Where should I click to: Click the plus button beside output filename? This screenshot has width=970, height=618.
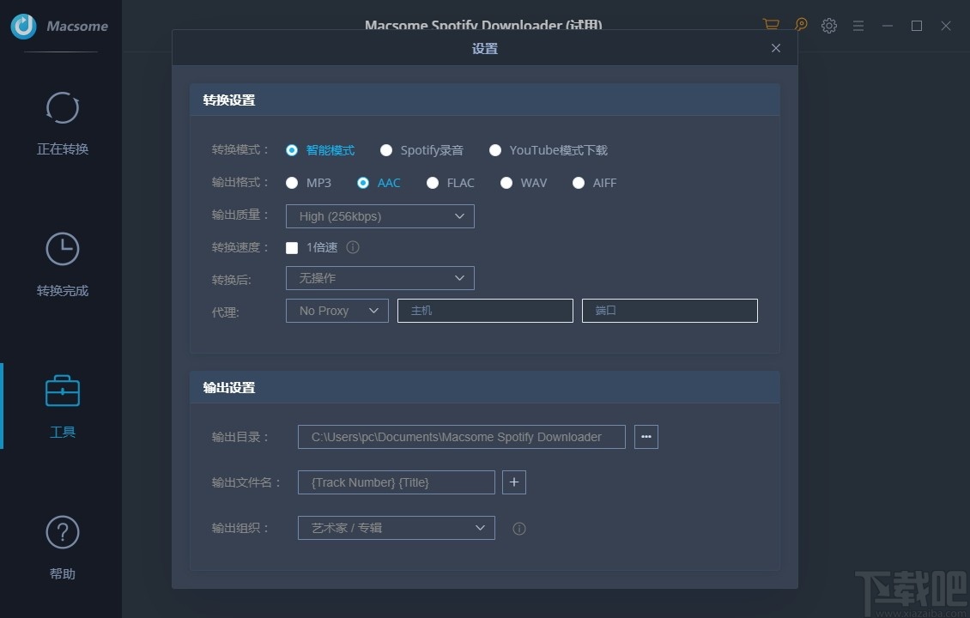[513, 482]
